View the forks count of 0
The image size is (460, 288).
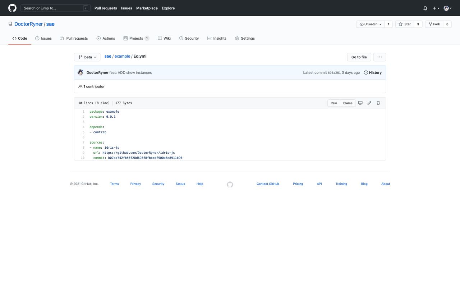[x=447, y=24]
